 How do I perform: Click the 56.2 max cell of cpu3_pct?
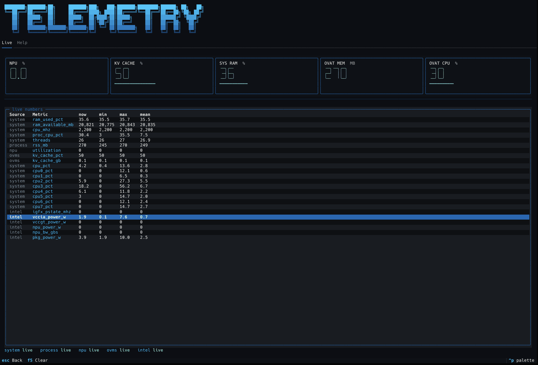pyautogui.click(x=125, y=186)
